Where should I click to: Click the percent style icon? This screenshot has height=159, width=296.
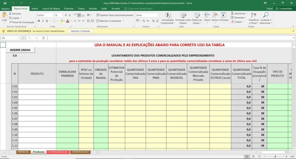[x=144, y=21]
